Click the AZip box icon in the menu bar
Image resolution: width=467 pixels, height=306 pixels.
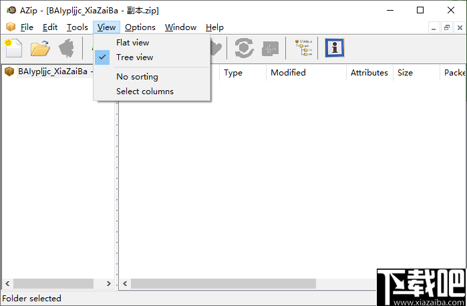11,27
